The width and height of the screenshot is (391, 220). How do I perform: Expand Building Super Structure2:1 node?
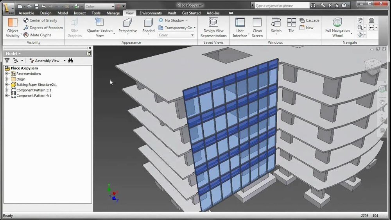pyautogui.click(x=7, y=84)
